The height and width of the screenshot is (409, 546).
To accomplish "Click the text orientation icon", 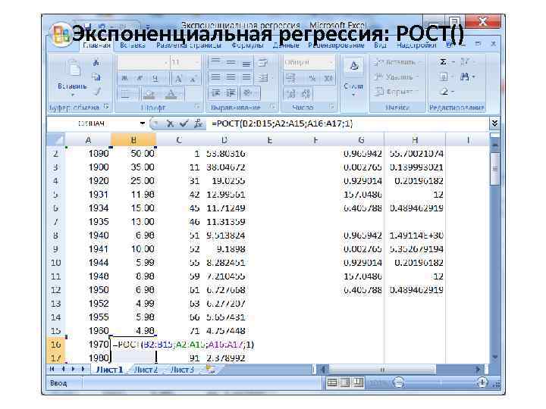I will click(249, 93).
